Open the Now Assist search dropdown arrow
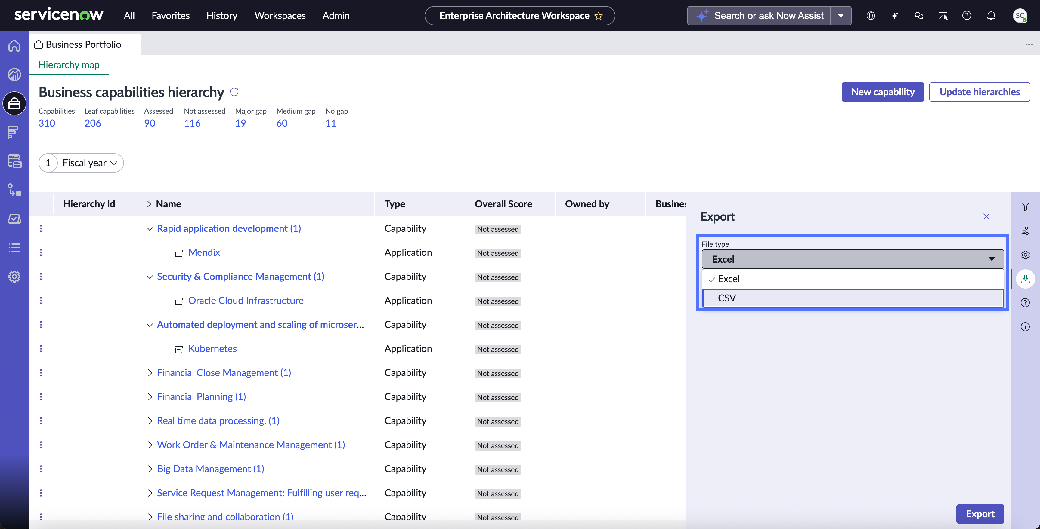 pos(840,16)
